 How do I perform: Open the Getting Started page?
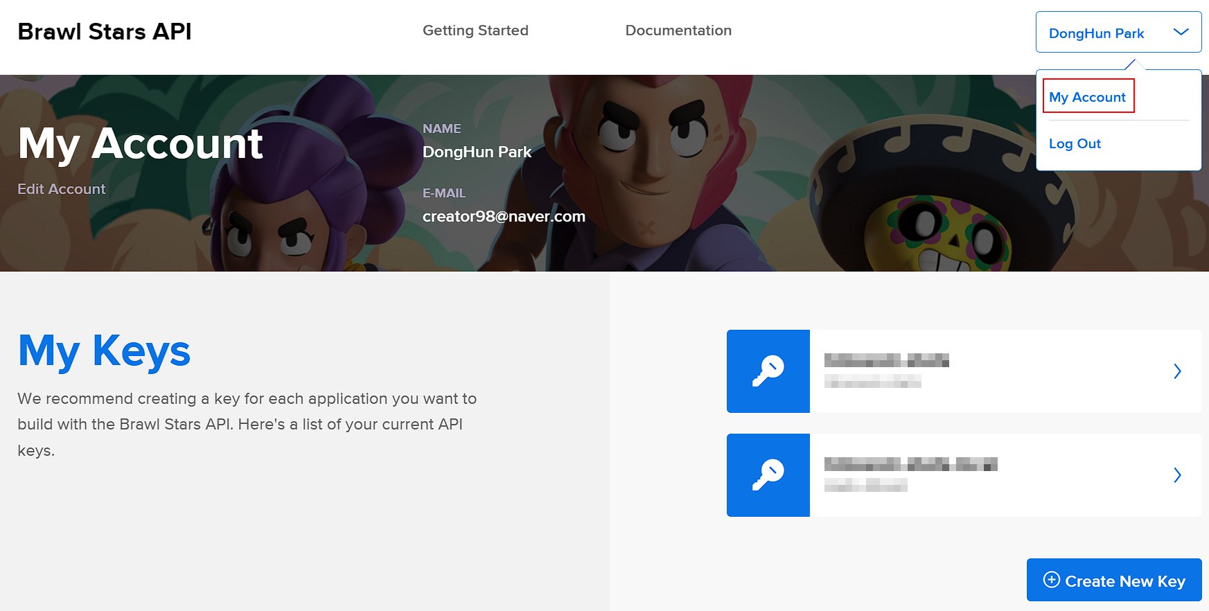[475, 30]
